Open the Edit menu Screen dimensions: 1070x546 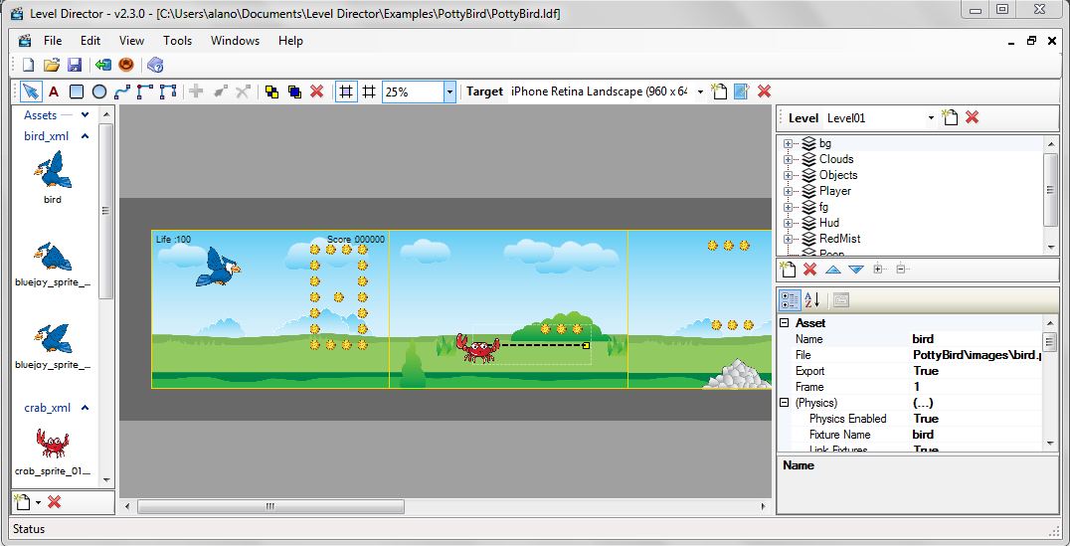(x=90, y=41)
